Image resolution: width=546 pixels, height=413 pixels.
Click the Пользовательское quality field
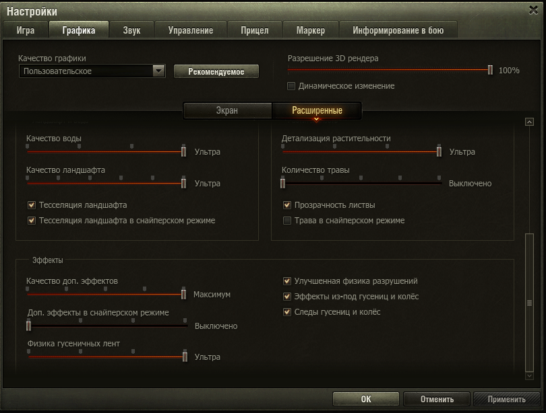pyautogui.click(x=92, y=71)
